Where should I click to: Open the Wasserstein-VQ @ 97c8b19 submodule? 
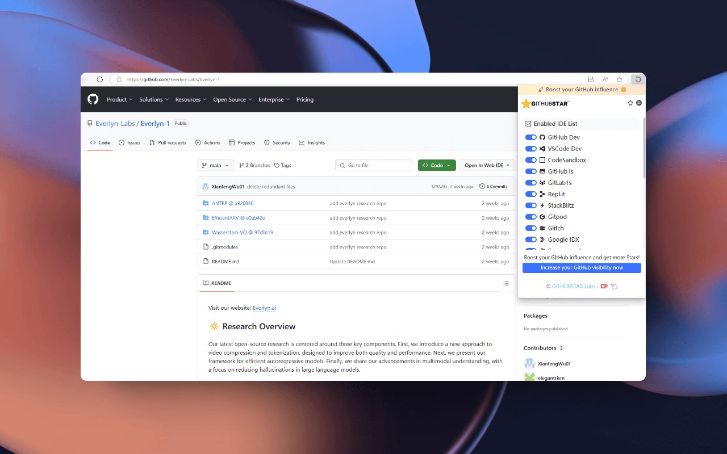(243, 232)
